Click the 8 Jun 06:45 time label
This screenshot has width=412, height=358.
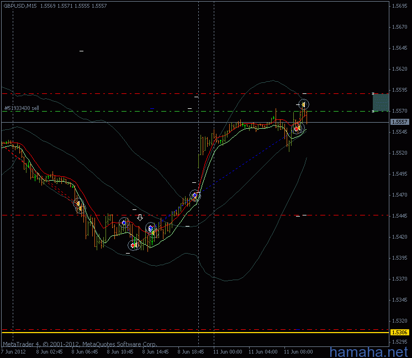(x=84, y=352)
